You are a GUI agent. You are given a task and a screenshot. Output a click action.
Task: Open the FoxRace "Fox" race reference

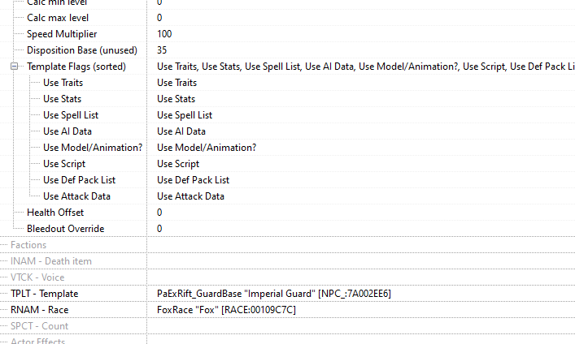(x=226, y=310)
